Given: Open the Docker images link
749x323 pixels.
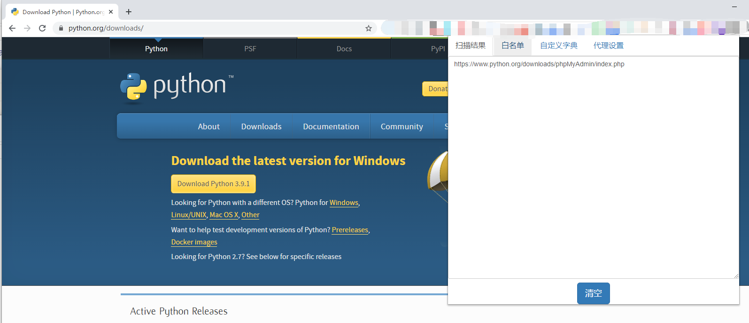Looking at the screenshot, I should [x=194, y=242].
